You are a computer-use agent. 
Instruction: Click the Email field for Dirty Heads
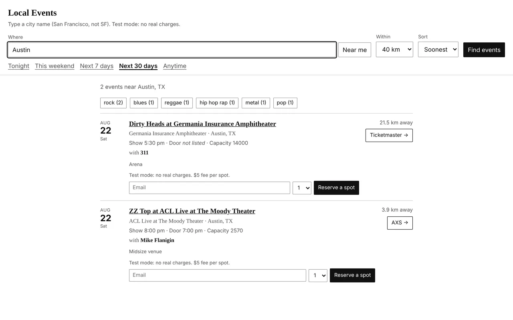210,188
